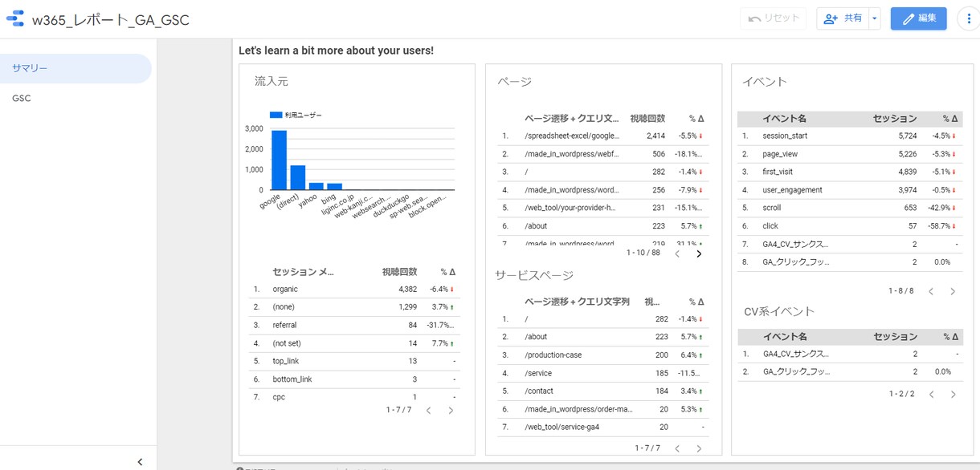Go to next page in ページ table
Viewport: 980px width, 470px height.
click(699, 253)
